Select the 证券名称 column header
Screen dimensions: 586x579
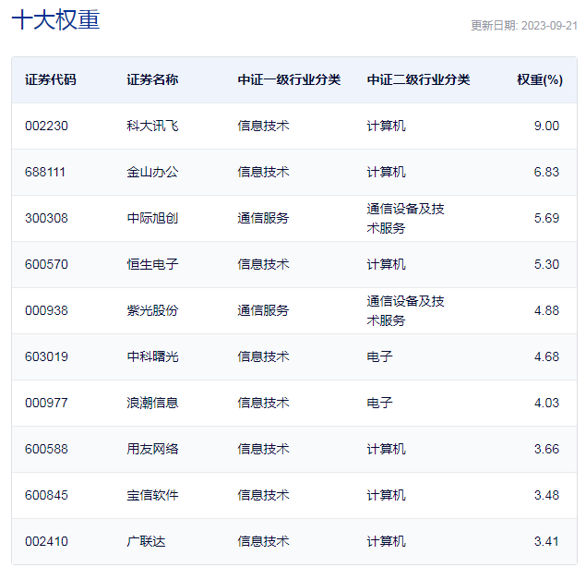coord(152,79)
